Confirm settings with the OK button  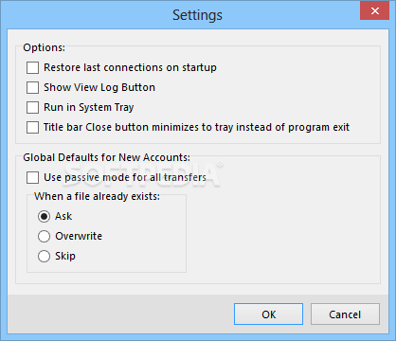268,314
